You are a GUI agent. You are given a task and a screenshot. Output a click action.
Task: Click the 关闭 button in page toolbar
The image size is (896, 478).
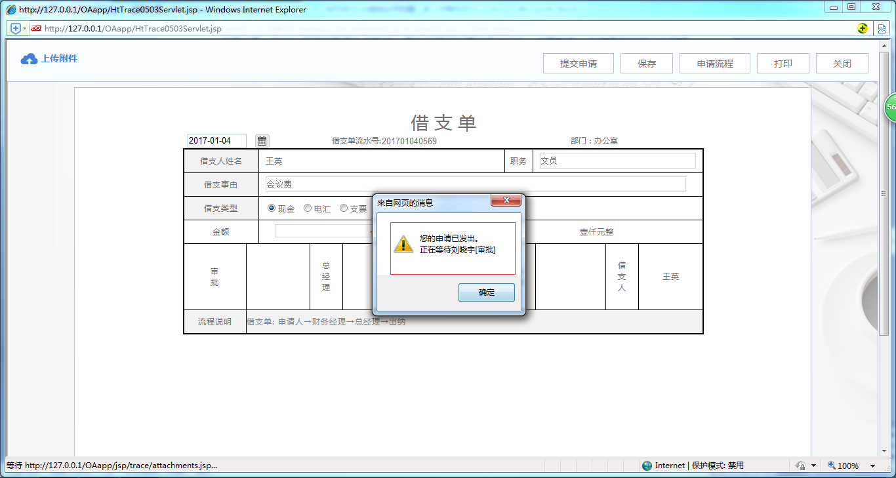pyautogui.click(x=842, y=64)
